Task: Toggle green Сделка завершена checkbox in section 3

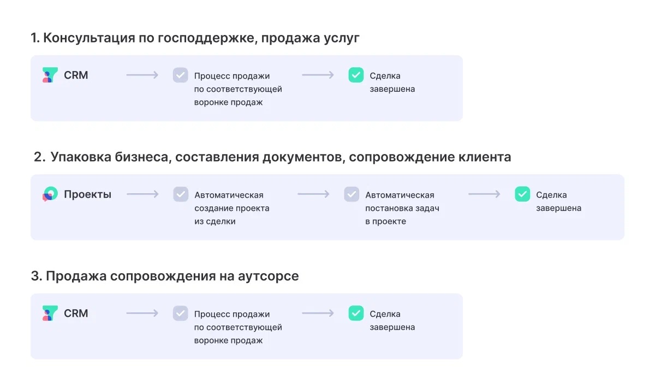Action: pyautogui.click(x=356, y=314)
